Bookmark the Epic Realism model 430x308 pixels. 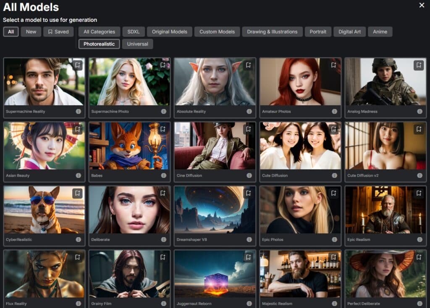coord(419,193)
